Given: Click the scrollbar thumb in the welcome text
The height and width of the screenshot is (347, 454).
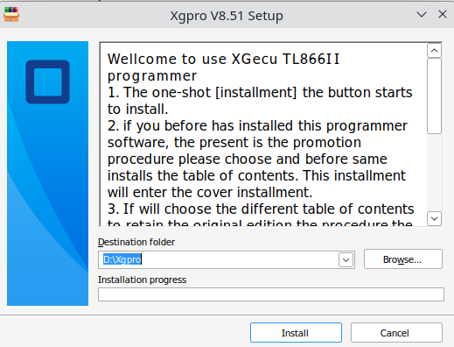Looking at the screenshot, I should pyautogui.click(x=434, y=96).
